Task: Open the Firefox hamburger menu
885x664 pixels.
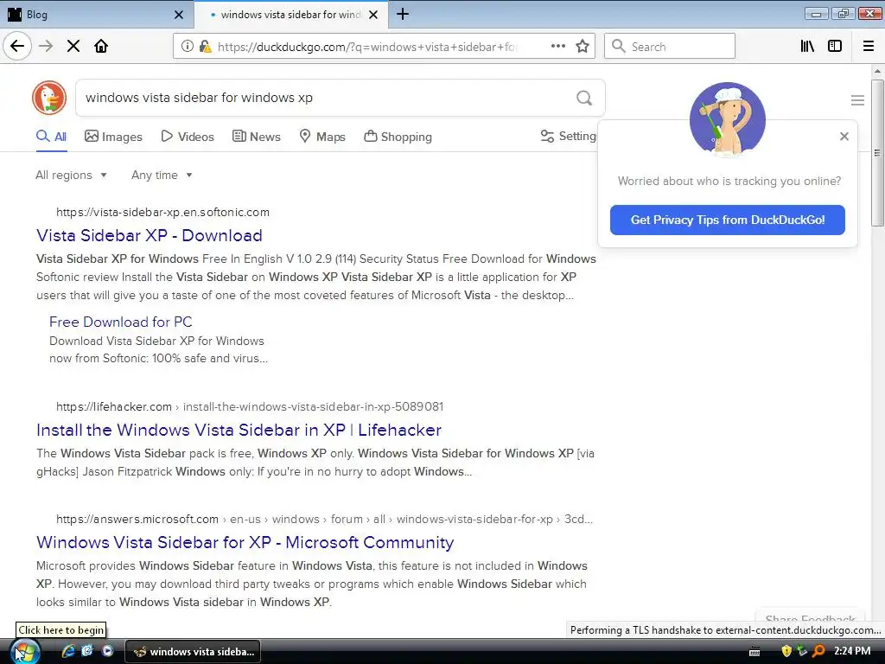Action: (869, 46)
